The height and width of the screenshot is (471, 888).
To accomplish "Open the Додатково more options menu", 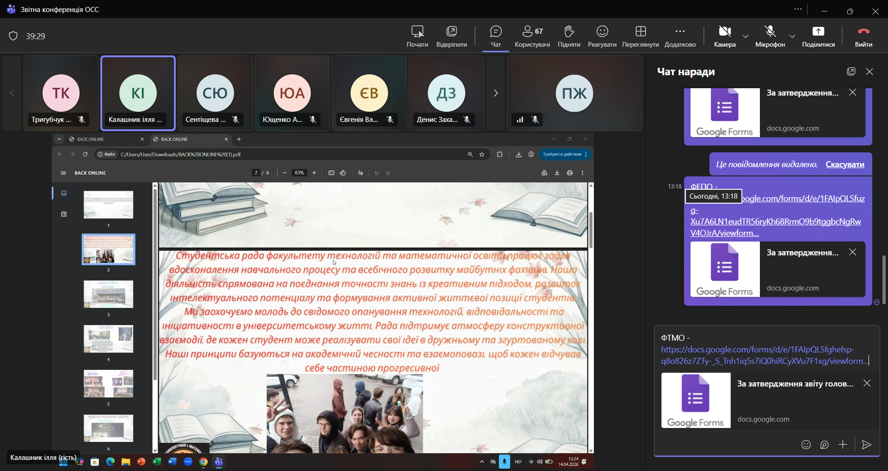I will (x=680, y=36).
